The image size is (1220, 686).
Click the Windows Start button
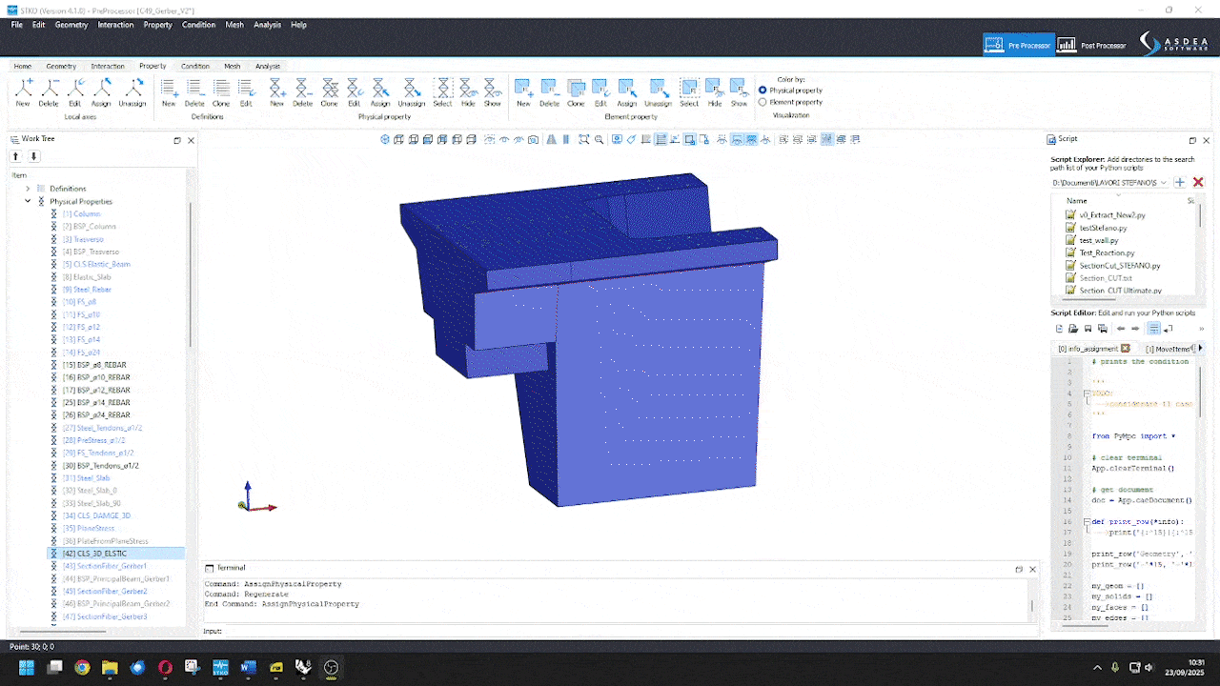tap(27, 667)
